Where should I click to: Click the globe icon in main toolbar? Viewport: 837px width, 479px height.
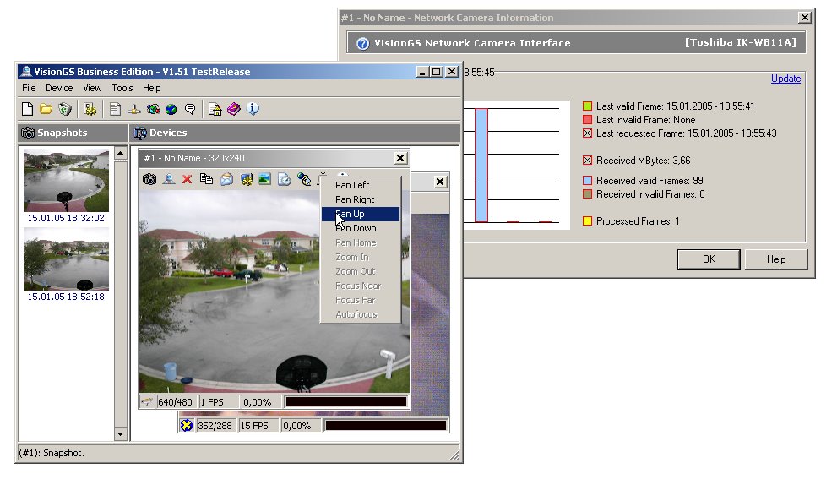171,109
